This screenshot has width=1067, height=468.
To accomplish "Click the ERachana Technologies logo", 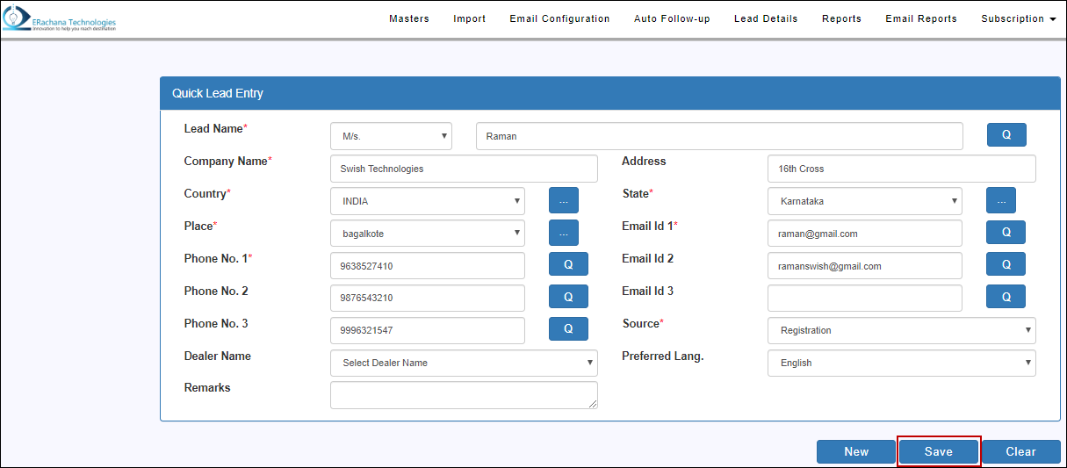I will click(59, 18).
